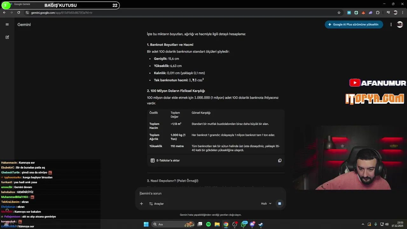
Task: Click the 1.000 kg (1 Ton) table cell
Action: point(178,137)
